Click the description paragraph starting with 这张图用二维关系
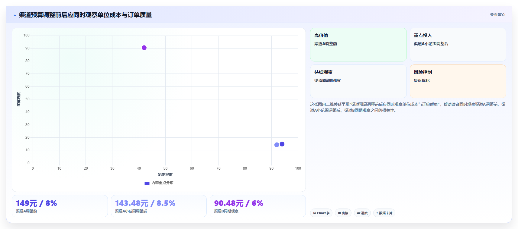This screenshot has height=229, width=518. pos(408,107)
